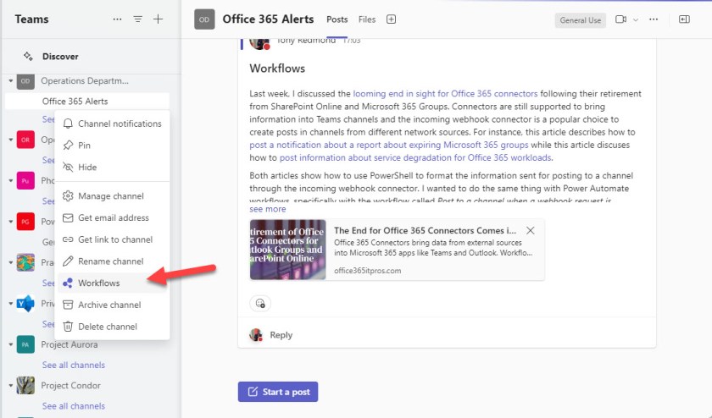
Task: Click the General Use label
Action: coord(581,20)
